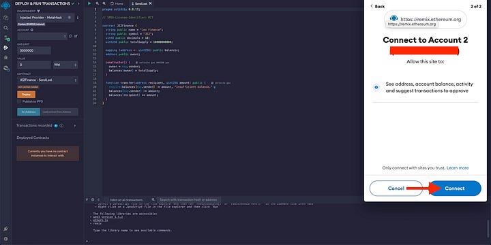Open the Plugin manager plug icon
The height and width of the screenshot is (245, 491).
[x=5, y=229]
